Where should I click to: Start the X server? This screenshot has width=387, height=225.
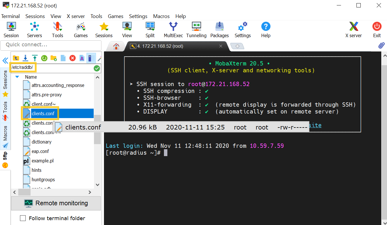pyautogui.click(x=354, y=29)
